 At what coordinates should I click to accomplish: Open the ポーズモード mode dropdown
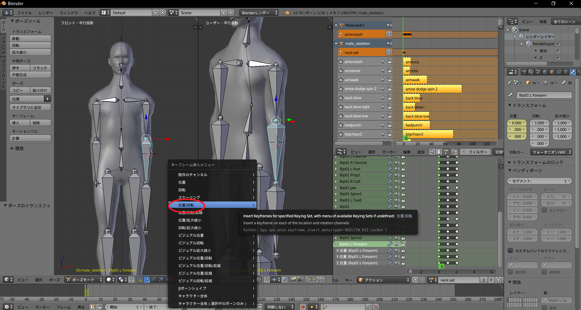coord(84,280)
